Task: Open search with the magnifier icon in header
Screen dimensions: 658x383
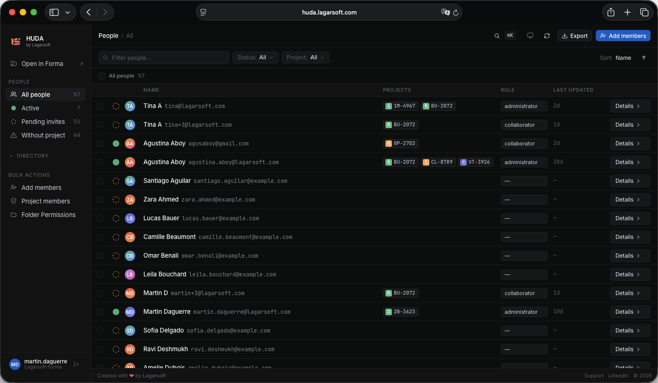Action: (x=497, y=36)
